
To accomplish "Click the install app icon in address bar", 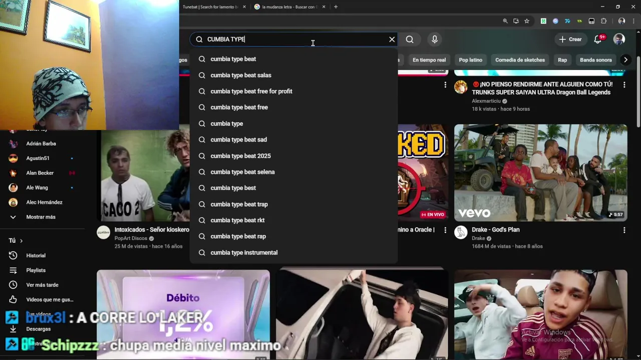I will [516, 21].
